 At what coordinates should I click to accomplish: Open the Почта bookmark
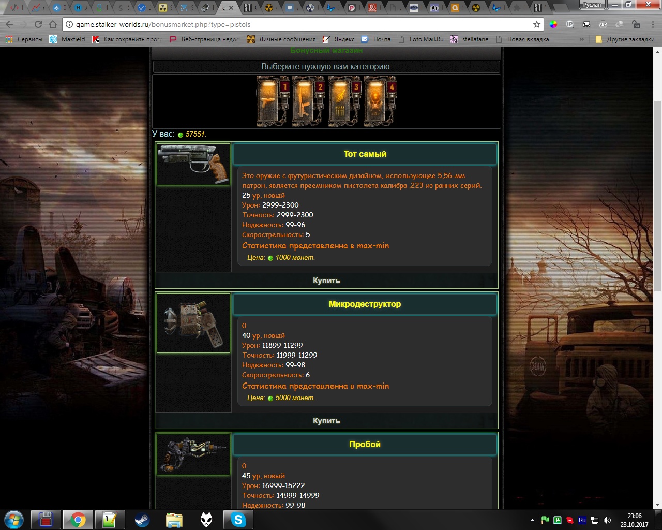(x=376, y=39)
